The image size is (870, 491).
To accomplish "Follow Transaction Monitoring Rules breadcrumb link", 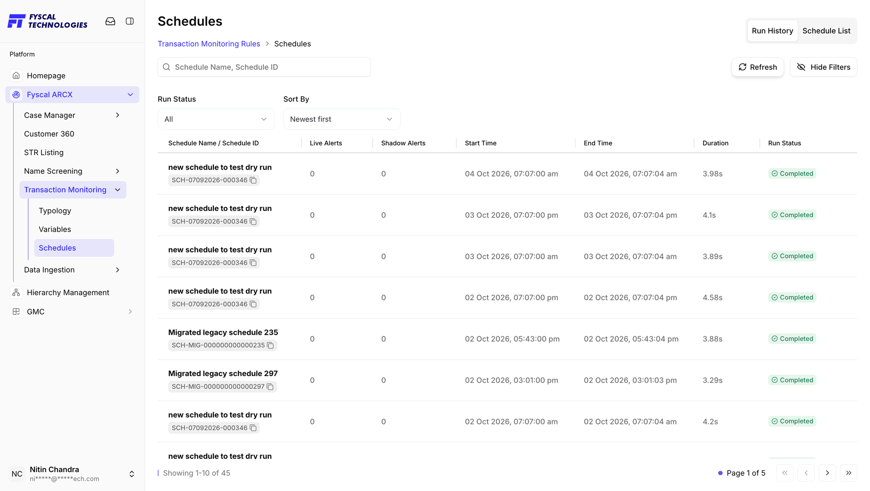I will pos(209,44).
